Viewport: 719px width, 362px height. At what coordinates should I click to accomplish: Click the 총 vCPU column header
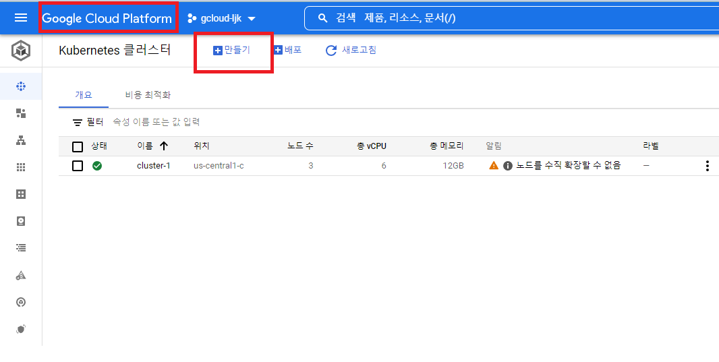[372, 146]
